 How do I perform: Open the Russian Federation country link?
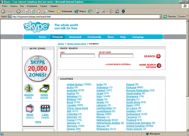point(137,90)
